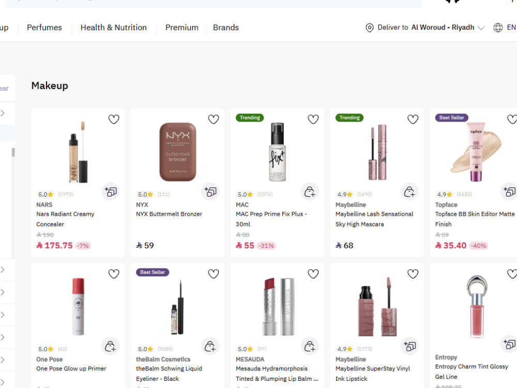Click the 68 price of Maybelline mascara

344,245
